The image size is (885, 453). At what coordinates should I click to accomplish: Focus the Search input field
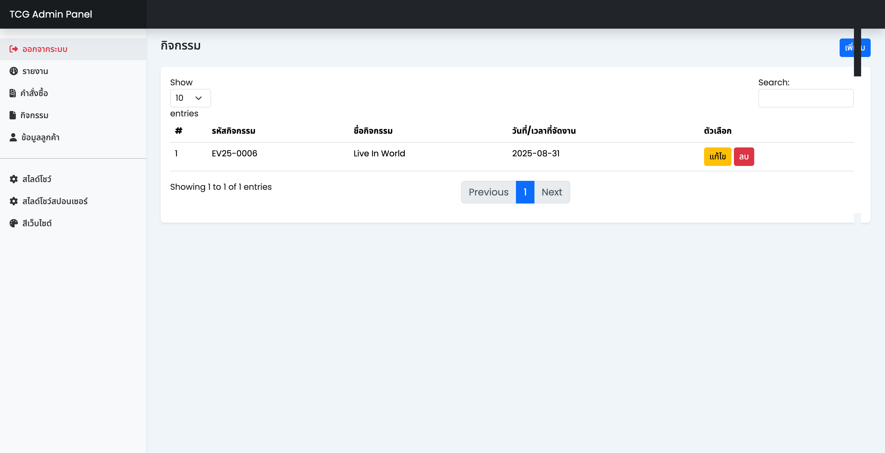(806, 98)
